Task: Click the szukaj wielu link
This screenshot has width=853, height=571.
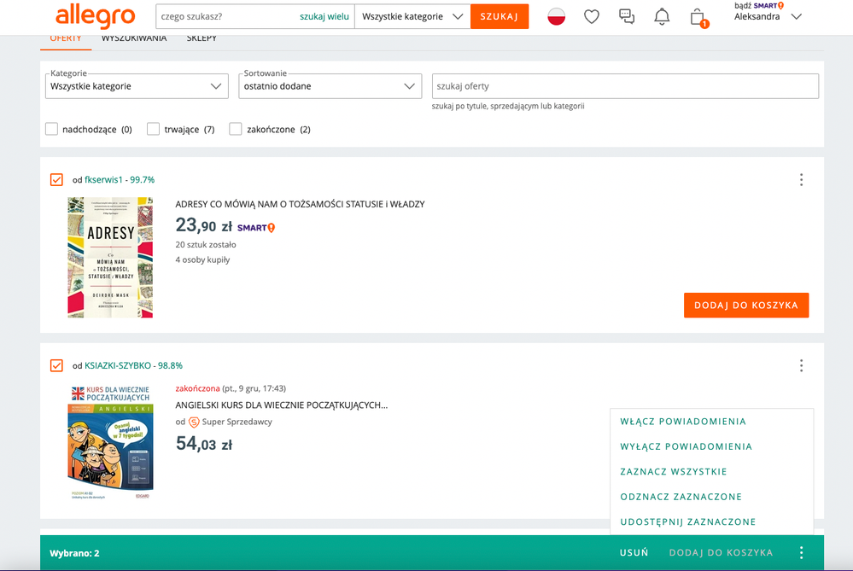Action: (324, 16)
